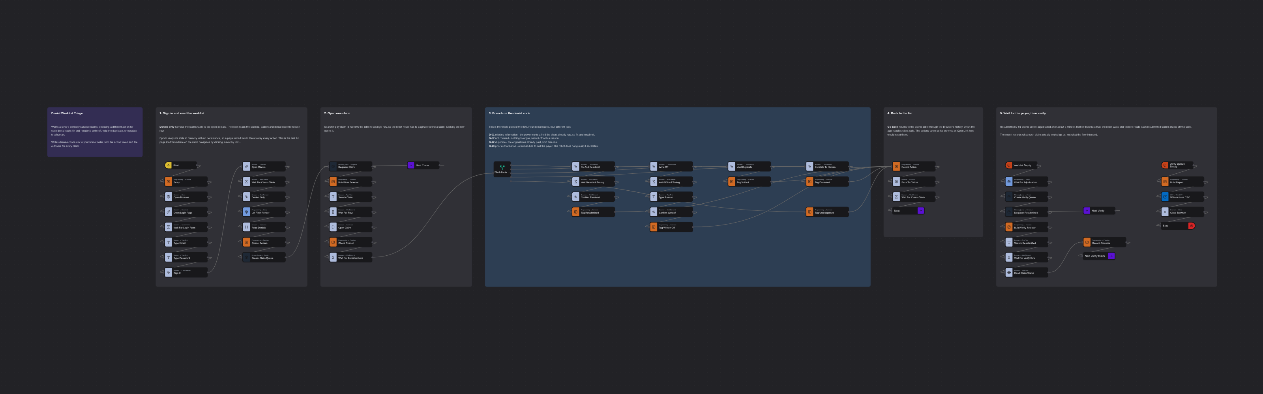
Task: Select the Create Claim Queue node icon
Action: click(x=247, y=257)
